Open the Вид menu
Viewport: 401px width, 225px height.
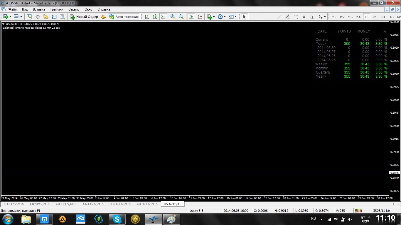(x=25, y=9)
